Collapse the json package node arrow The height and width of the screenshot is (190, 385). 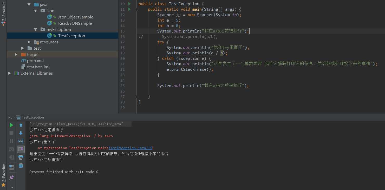(x=36, y=11)
